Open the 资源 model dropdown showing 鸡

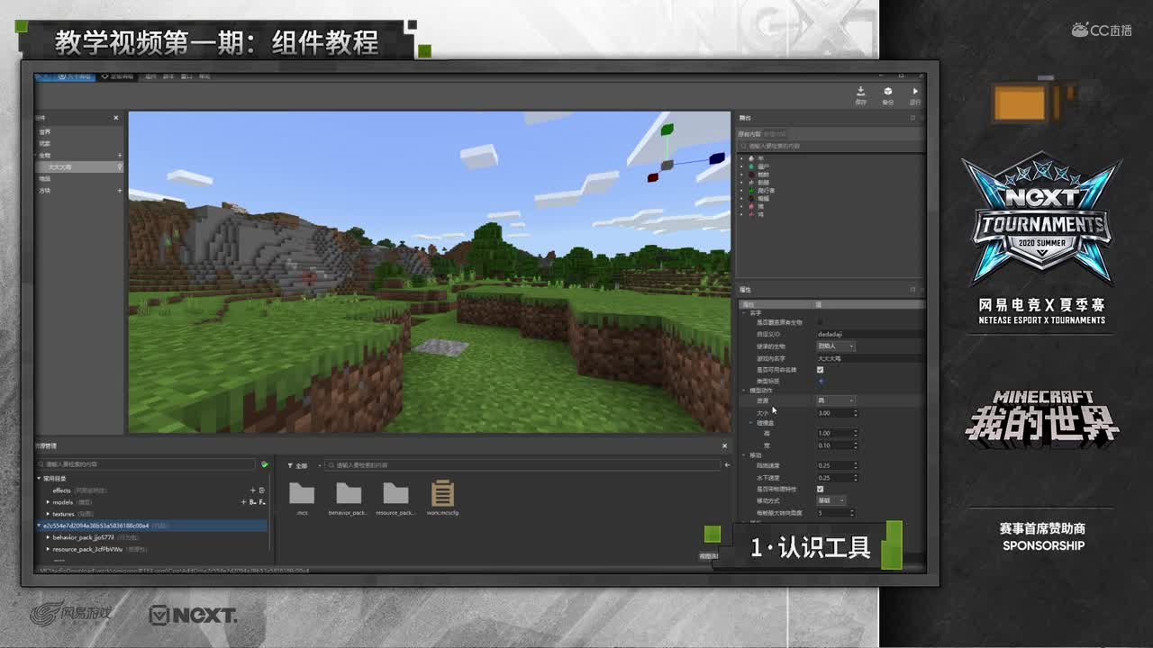point(835,400)
